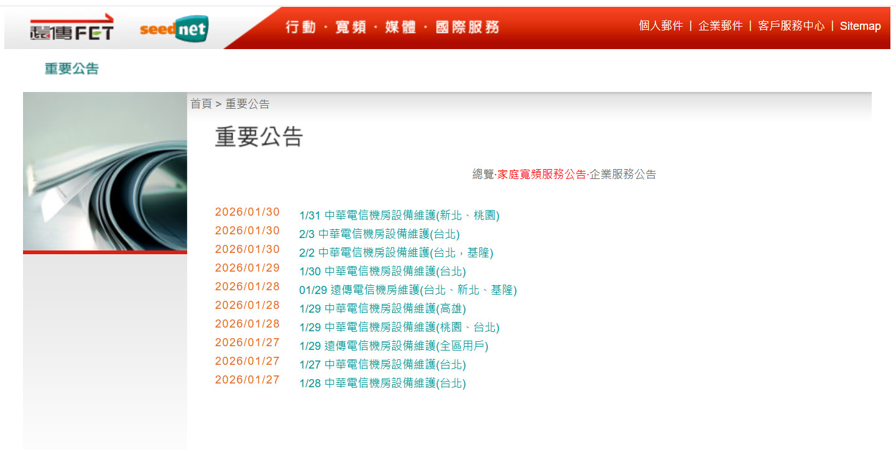Click the FET (遠傳) logo
Viewport: 896px width, 450px height.
tap(72, 27)
